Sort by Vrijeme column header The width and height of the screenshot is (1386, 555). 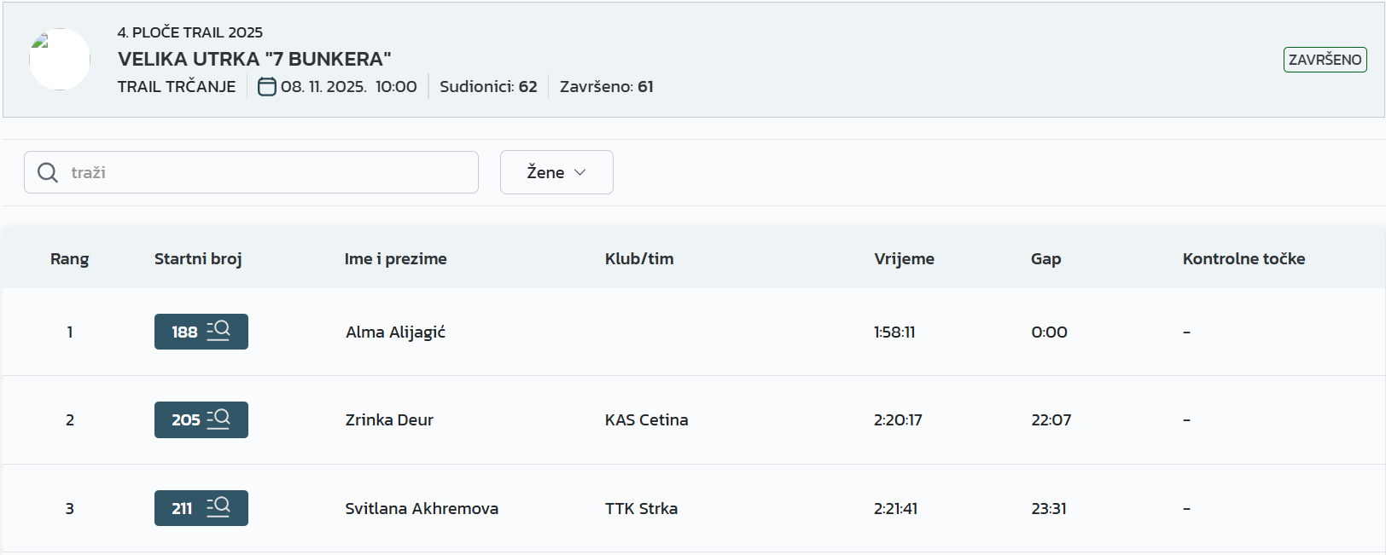904,258
